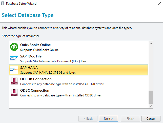The height and width of the screenshot is (123, 163).
Task: Click the Finish button
Action: [x=130, y=118]
